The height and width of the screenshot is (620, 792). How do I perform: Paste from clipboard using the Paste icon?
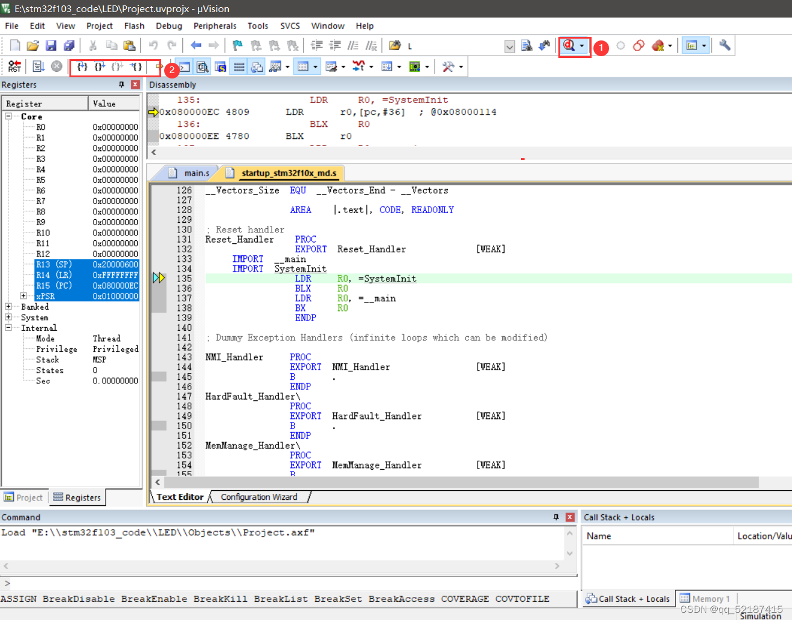(x=129, y=45)
